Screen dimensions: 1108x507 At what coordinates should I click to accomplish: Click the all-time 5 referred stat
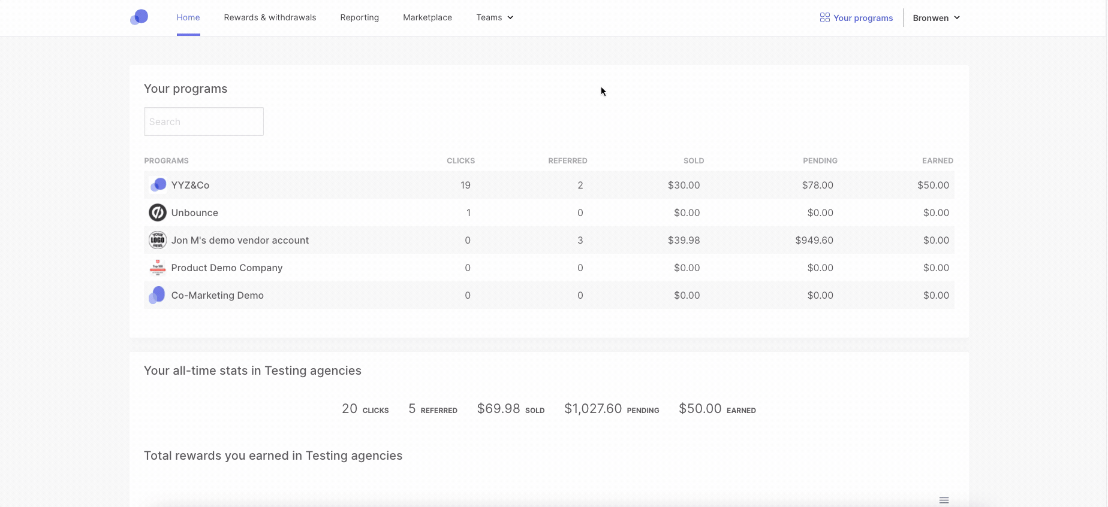[433, 409]
